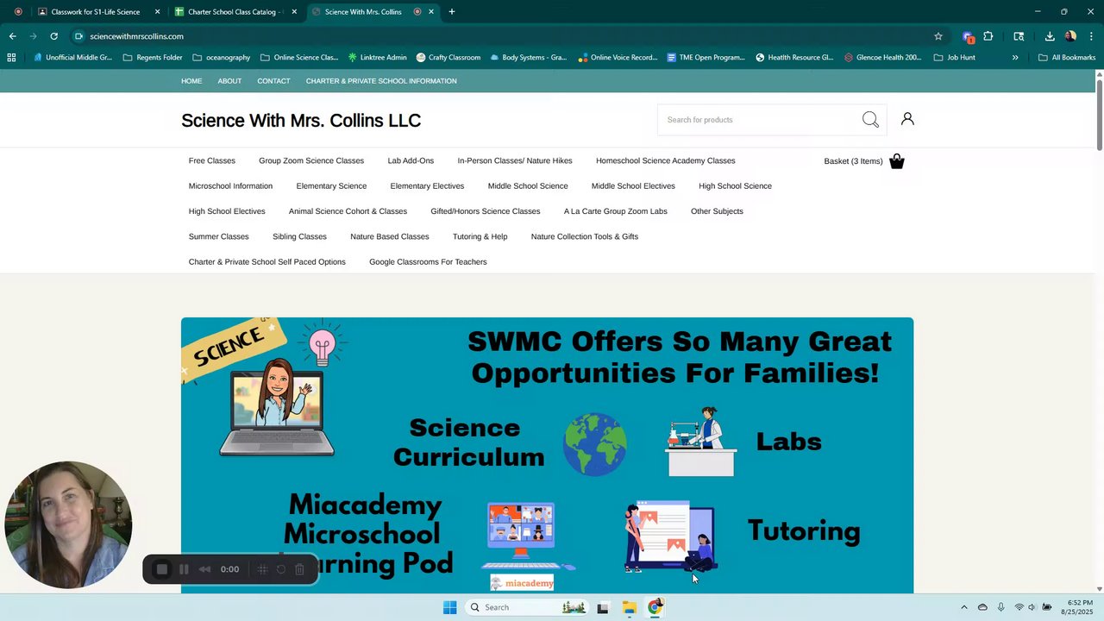
Task: Click the SWMC opportunities banner image
Action: (x=547, y=455)
